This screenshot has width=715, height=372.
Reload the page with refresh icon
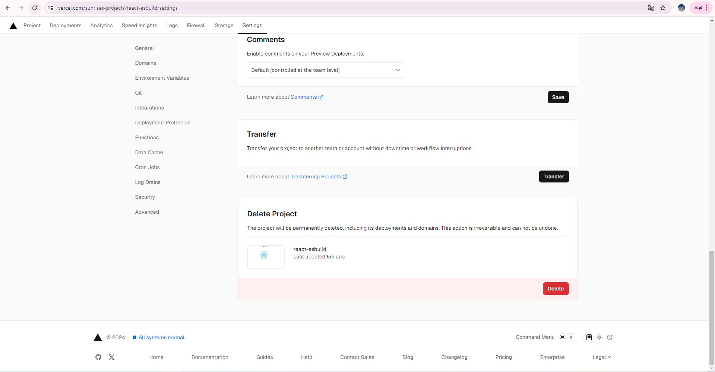click(35, 8)
